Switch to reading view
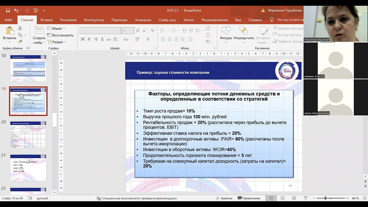Screen dimensions: 368x207 (294, 198)
